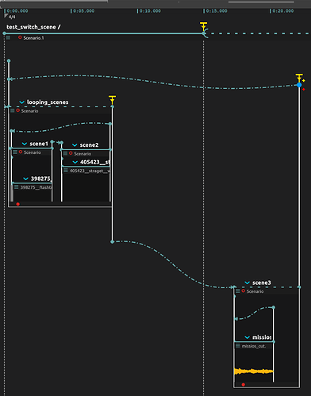Click the yellow audio waveform in missios_cut
The image size is (311, 396).
(254, 371)
